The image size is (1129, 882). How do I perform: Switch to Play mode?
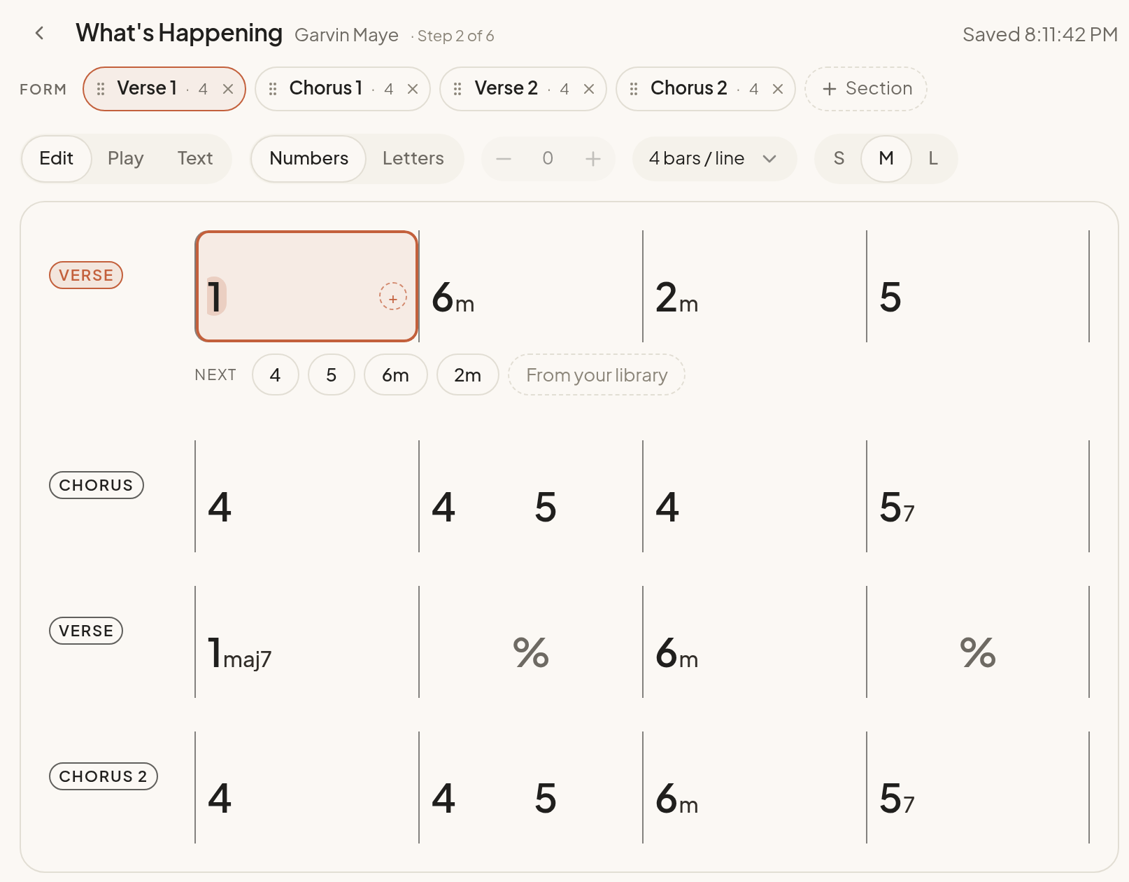pos(126,159)
